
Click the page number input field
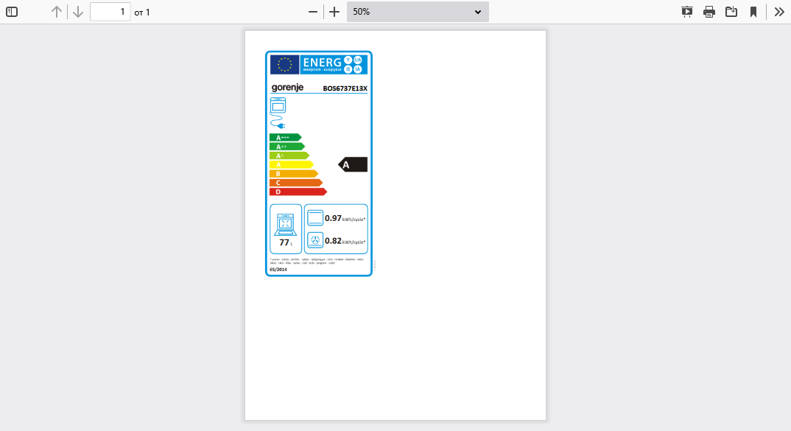point(110,12)
